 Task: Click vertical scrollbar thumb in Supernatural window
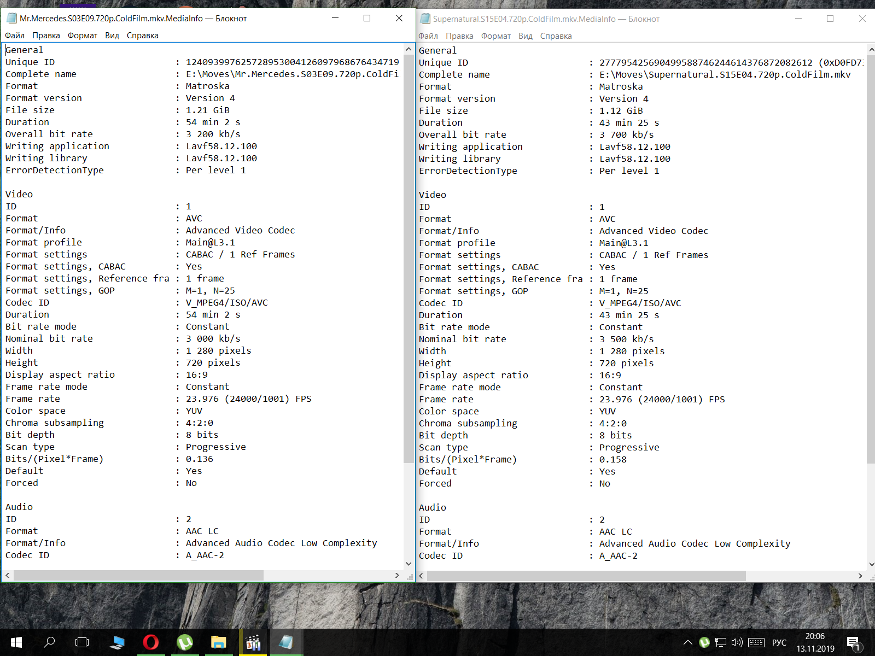click(x=871, y=260)
